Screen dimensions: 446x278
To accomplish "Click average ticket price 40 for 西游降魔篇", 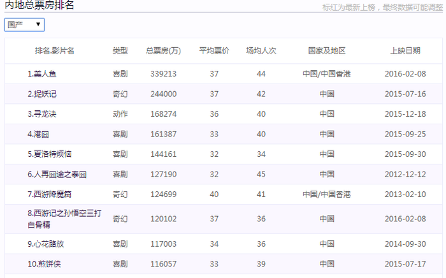I will pyautogui.click(x=214, y=194).
